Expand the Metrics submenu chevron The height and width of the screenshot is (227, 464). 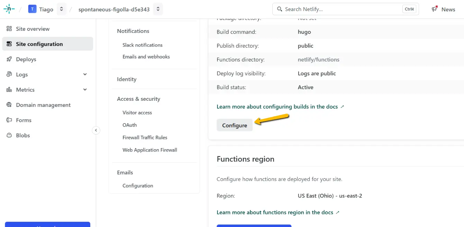[x=85, y=90]
